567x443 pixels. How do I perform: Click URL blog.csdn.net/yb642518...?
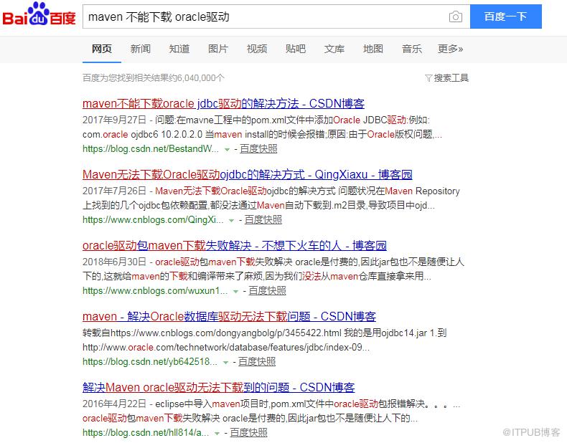click(x=150, y=362)
